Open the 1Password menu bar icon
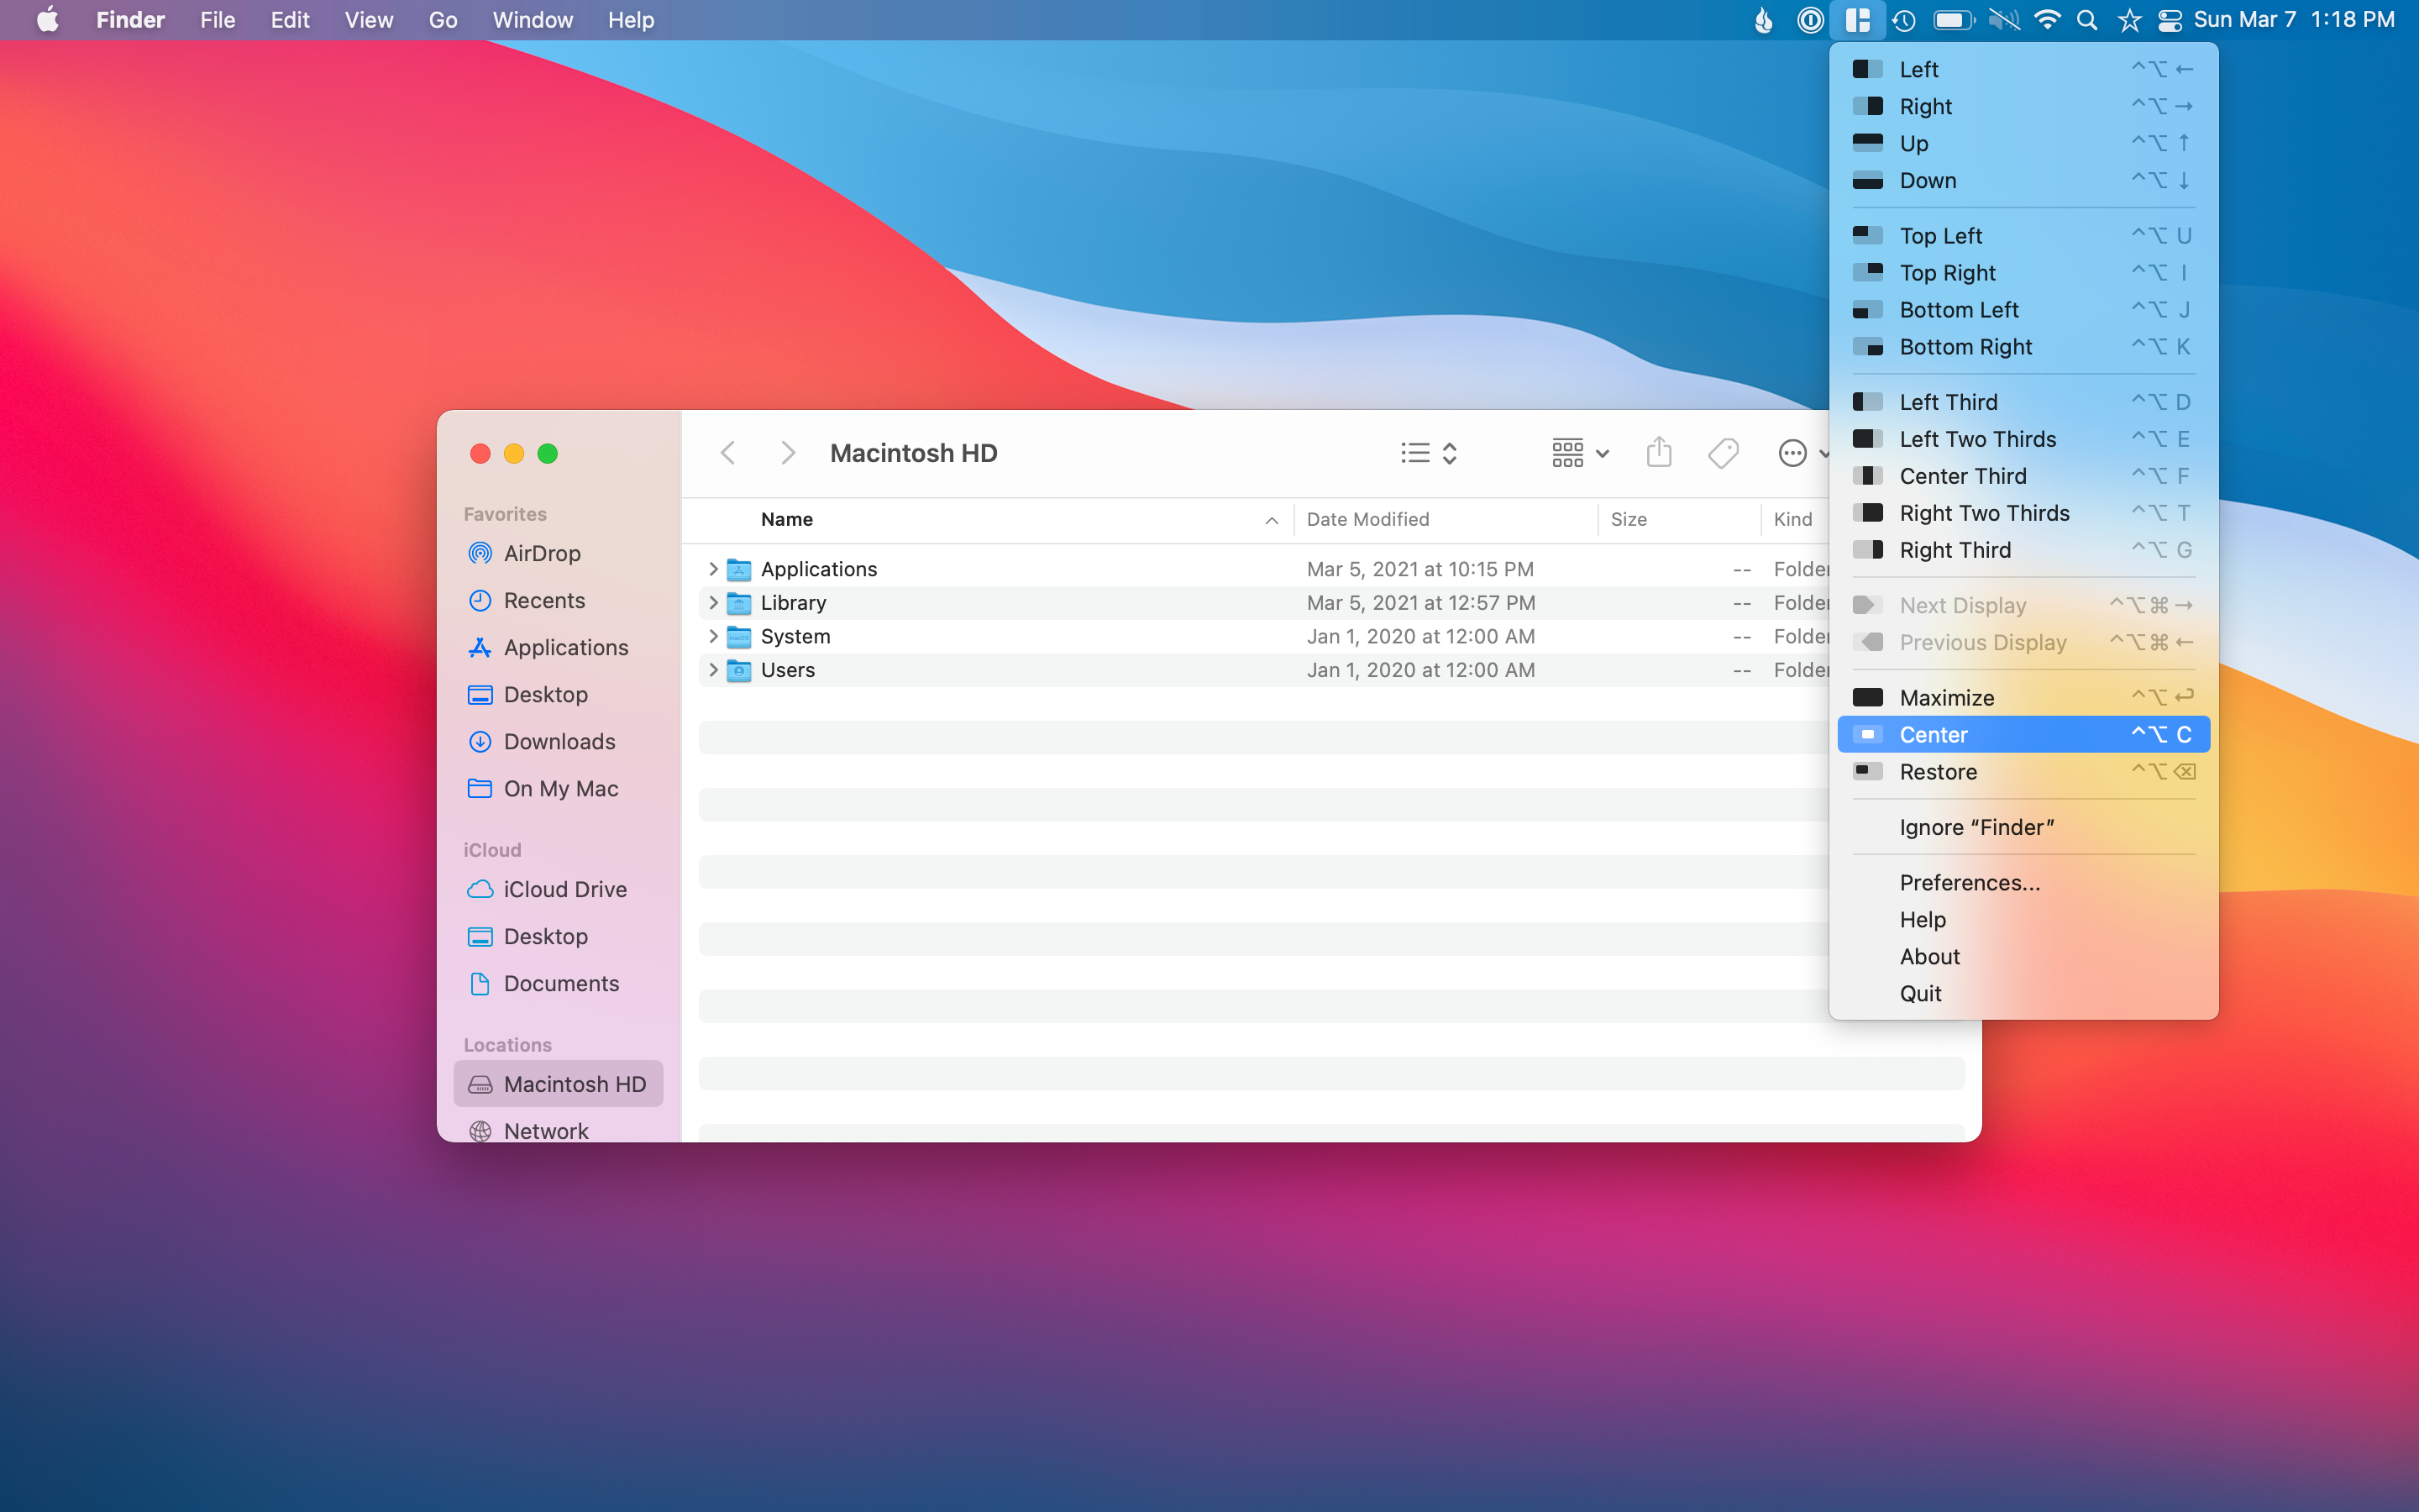Screen dimensions: 2419x1512 tap(1809, 20)
